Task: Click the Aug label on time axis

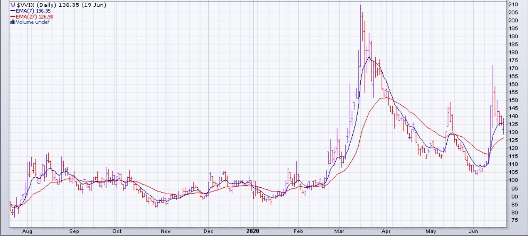Action: coord(27,231)
